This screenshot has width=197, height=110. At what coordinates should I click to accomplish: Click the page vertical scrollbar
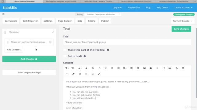pos(196,63)
